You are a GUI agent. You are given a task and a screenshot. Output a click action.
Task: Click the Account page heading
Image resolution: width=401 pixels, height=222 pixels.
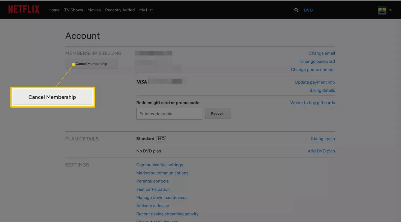(x=82, y=36)
